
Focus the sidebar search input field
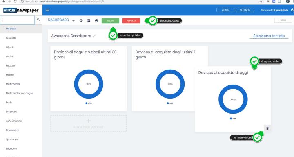(18, 20)
